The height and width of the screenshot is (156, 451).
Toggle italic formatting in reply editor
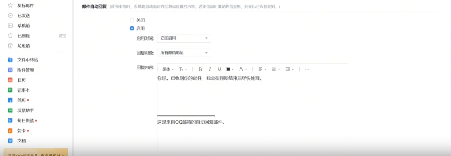pos(210,69)
